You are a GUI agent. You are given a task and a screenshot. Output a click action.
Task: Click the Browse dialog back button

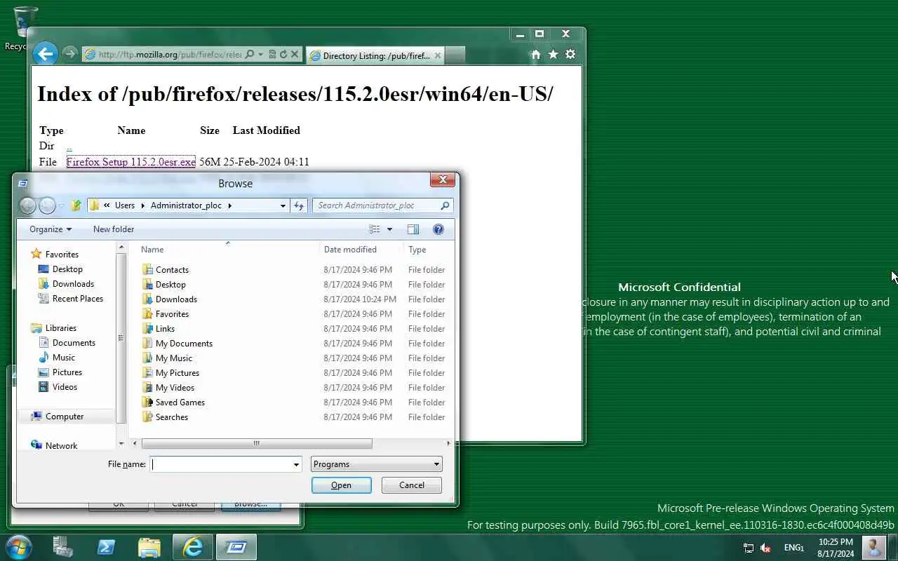[x=27, y=205]
